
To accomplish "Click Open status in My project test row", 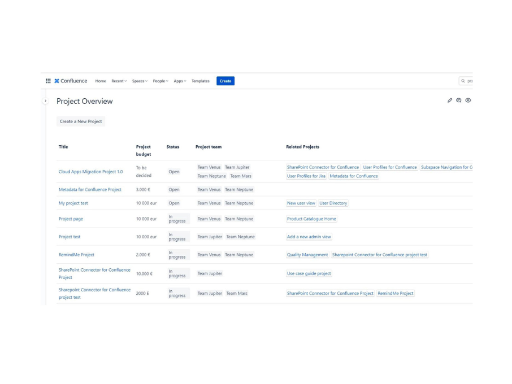I will (x=173, y=203).
